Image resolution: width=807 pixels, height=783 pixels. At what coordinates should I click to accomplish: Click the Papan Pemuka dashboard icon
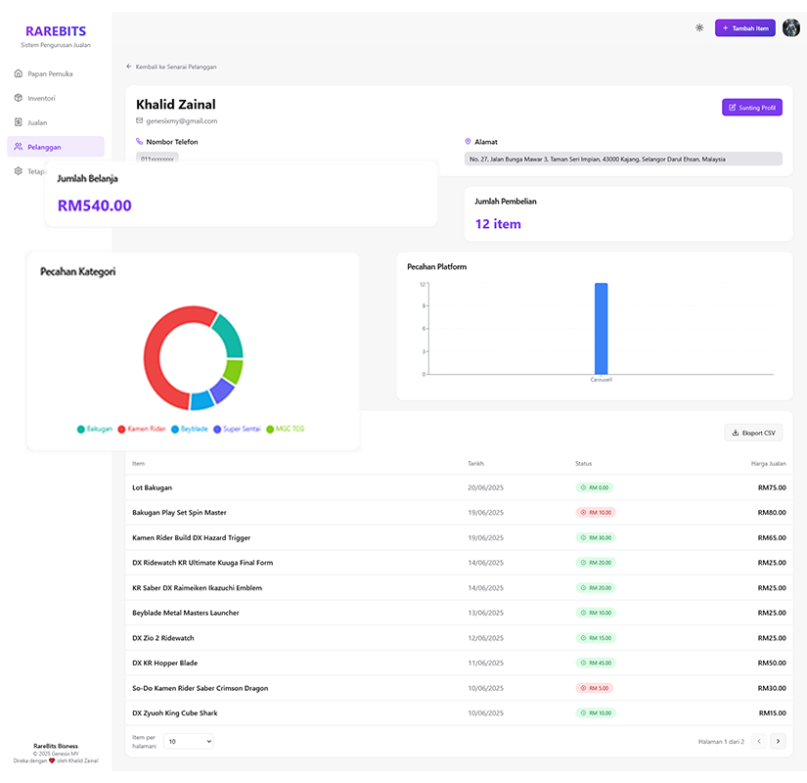click(x=19, y=73)
